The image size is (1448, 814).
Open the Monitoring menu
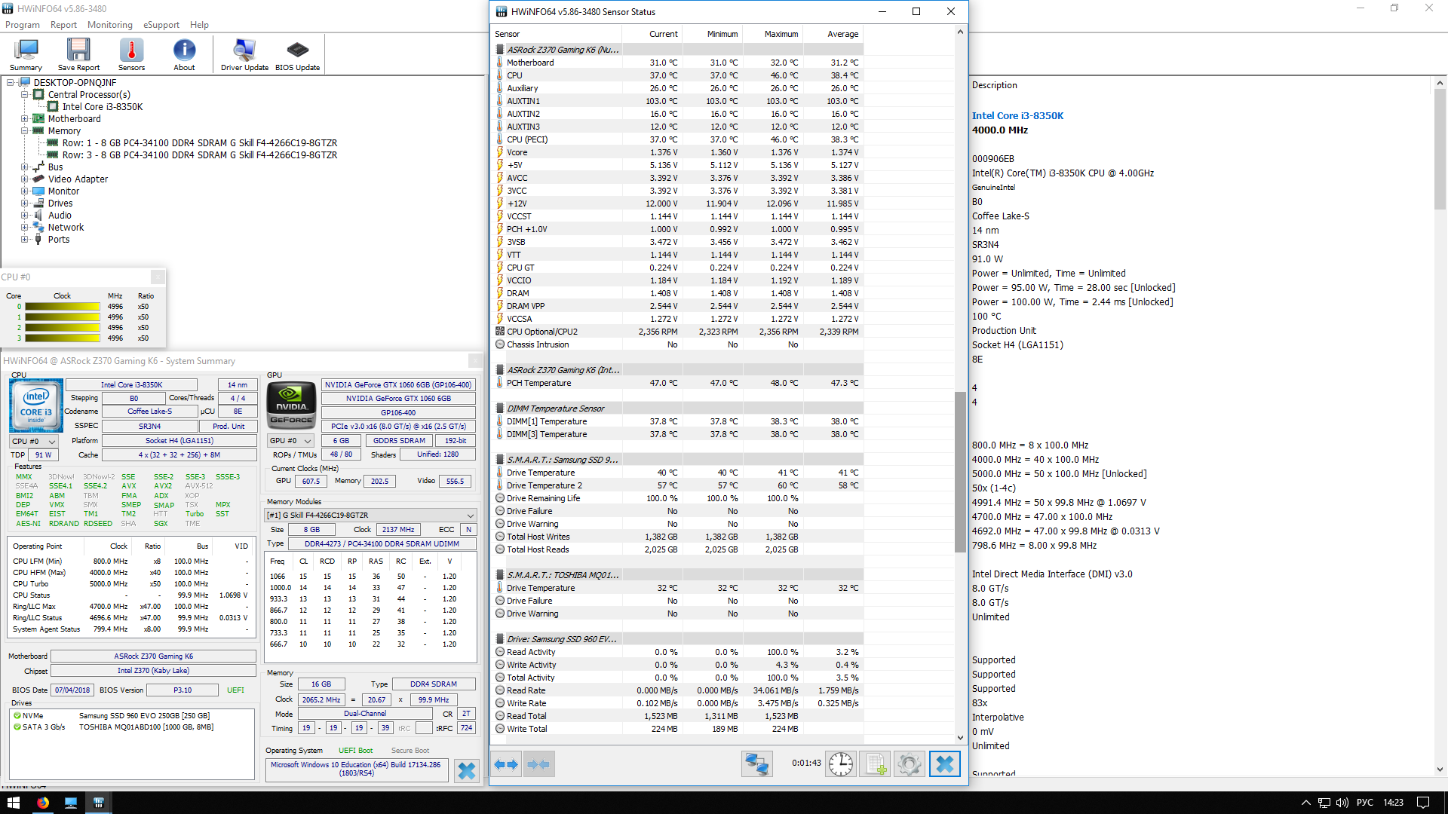point(109,25)
